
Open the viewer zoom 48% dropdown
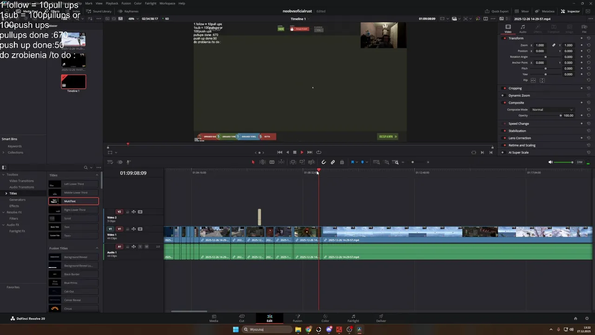[x=134, y=19]
